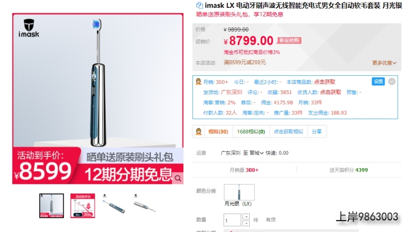This screenshot has height=232, width=407.
Task: Click the avatar icon beside 月销 stats
Action: pos(198,82)
